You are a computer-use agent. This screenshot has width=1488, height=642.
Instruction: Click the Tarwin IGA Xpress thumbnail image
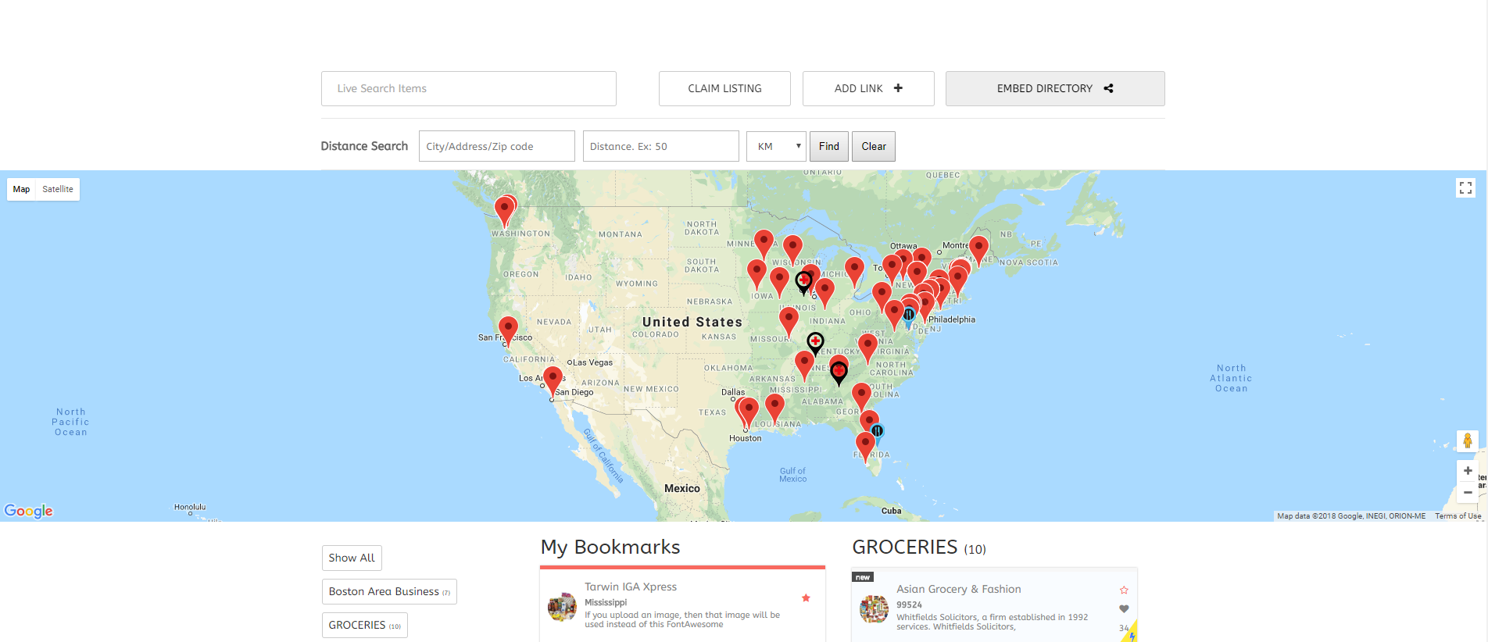[562, 607]
